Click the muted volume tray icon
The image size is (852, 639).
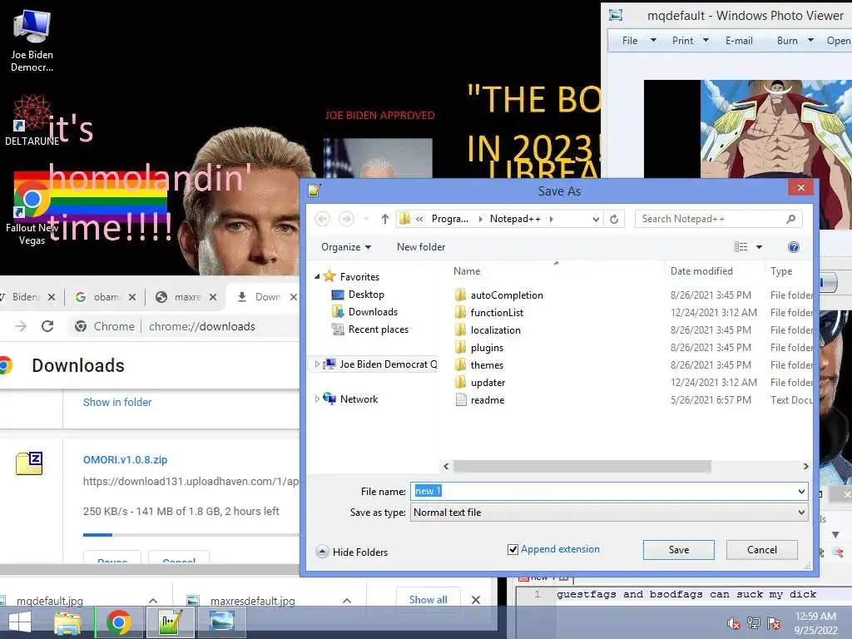click(734, 623)
